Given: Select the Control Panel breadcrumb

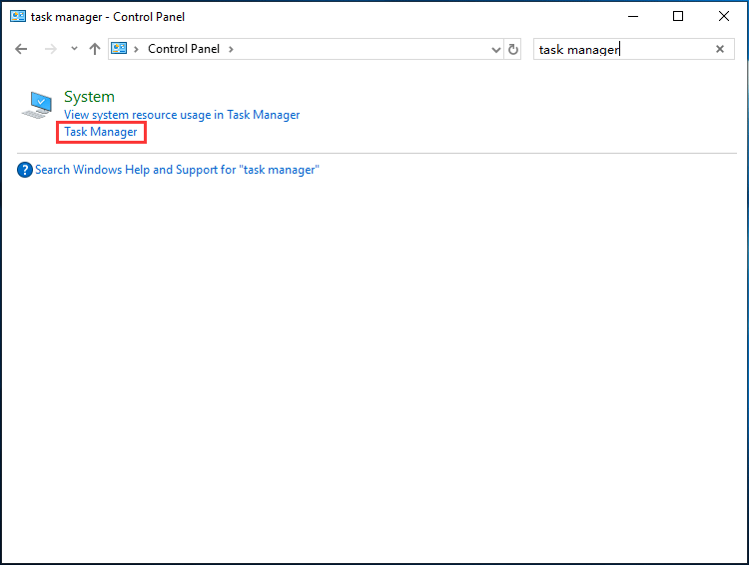Looking at the screenshot, I should [x=184, y=49].
